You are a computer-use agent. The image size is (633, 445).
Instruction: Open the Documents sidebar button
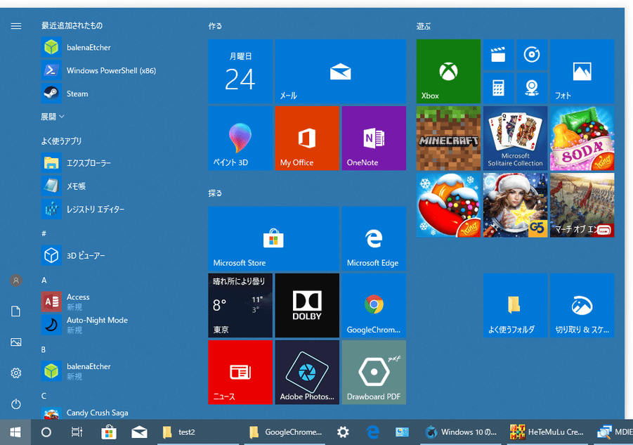point(16,311)
